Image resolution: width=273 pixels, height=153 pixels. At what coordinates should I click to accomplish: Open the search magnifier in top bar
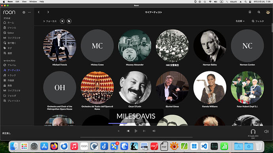click(x=259, y=12)
